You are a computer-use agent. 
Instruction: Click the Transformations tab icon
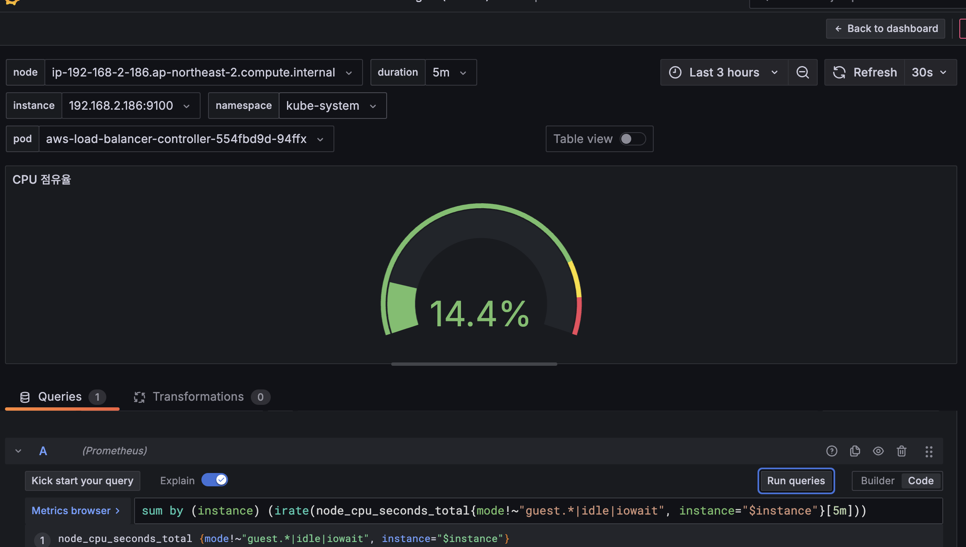140,397
